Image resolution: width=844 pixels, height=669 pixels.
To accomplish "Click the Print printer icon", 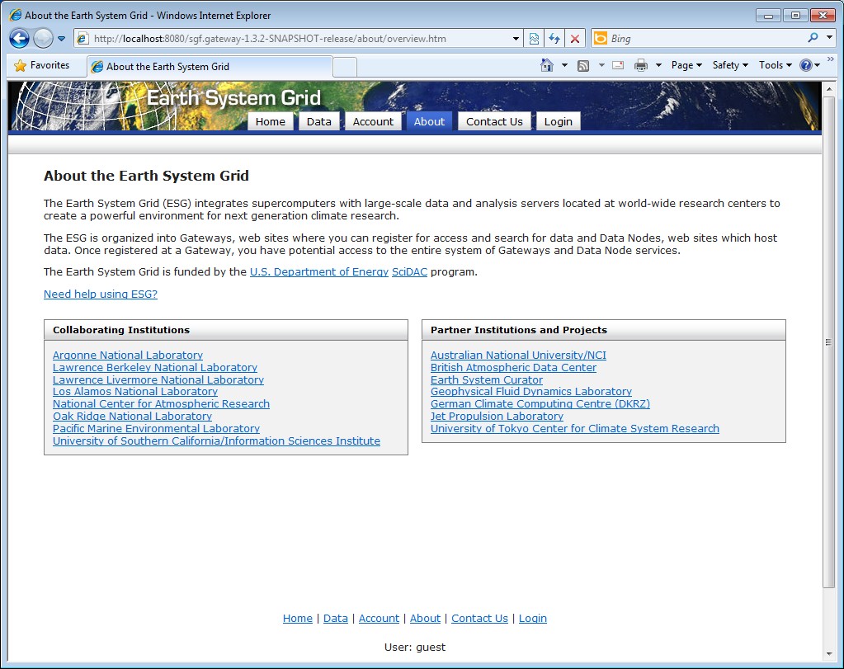I will [x=641, y=65].
